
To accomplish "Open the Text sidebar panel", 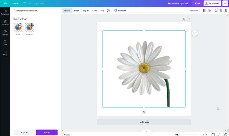I will click(x=5, y=43).
